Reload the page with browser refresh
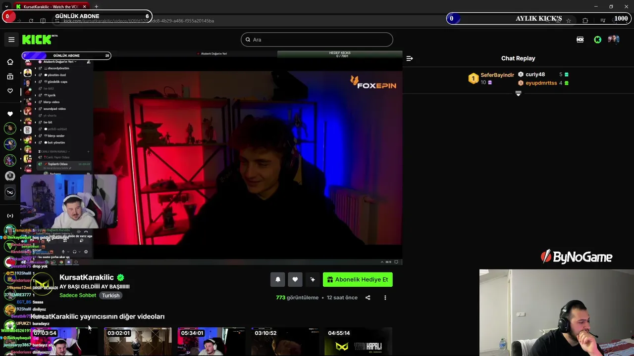 click(x=31, y=21)
